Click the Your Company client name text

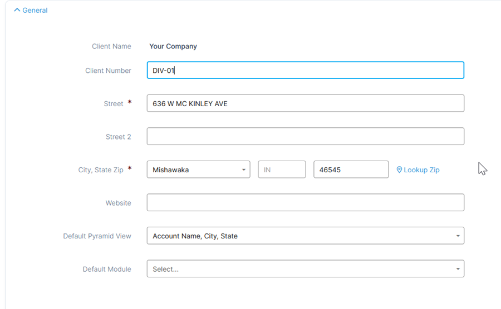pos(173,46)
